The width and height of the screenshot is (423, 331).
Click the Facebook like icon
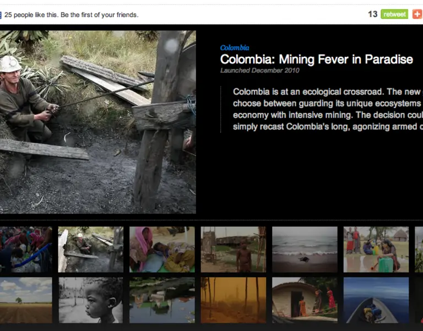pos(1,15)
